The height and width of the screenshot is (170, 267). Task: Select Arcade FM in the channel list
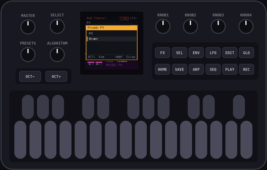112,28
